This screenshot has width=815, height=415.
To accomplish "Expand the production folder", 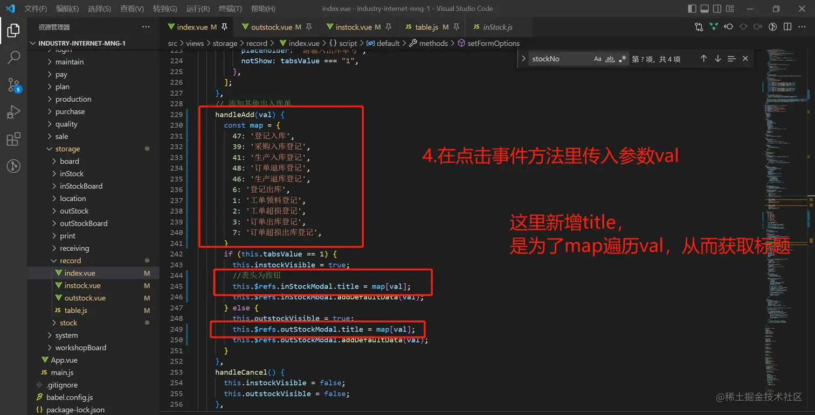I will click(x=73, y=99).
